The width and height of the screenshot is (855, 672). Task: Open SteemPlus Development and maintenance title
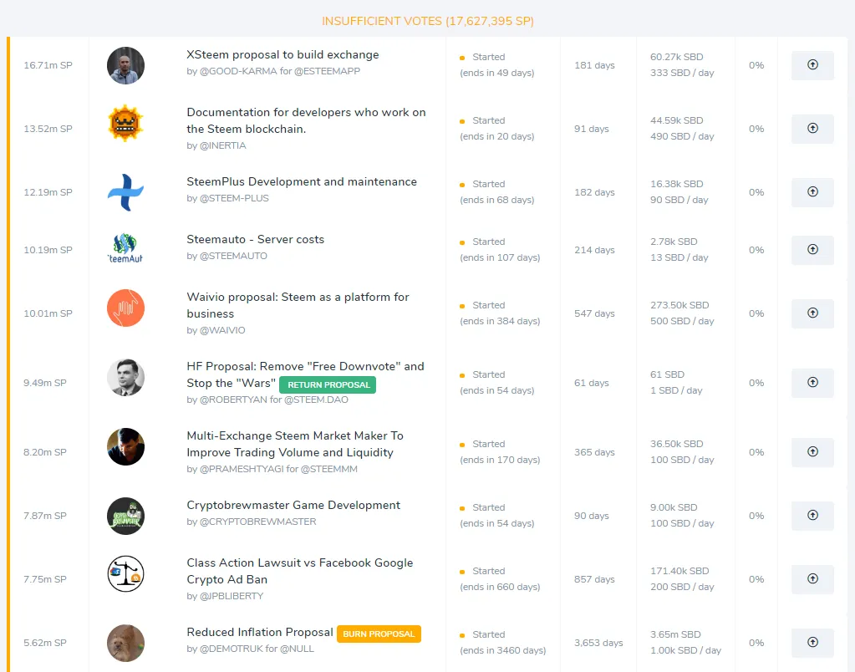pos(302,181)
